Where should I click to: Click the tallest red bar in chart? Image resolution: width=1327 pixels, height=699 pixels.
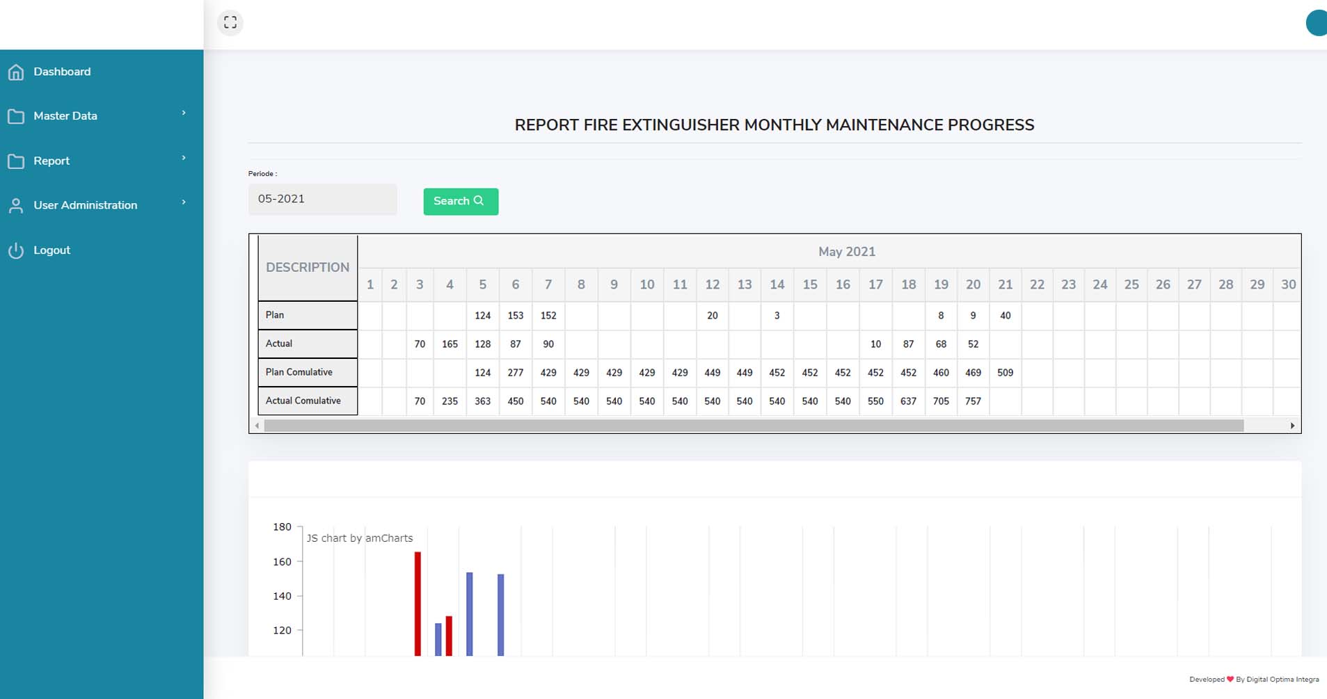418,602
